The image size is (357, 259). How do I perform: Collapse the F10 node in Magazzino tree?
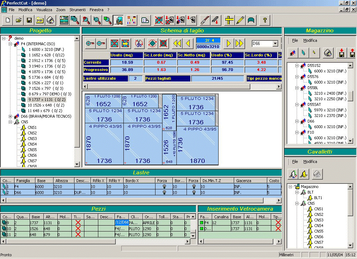pos(297,132)
